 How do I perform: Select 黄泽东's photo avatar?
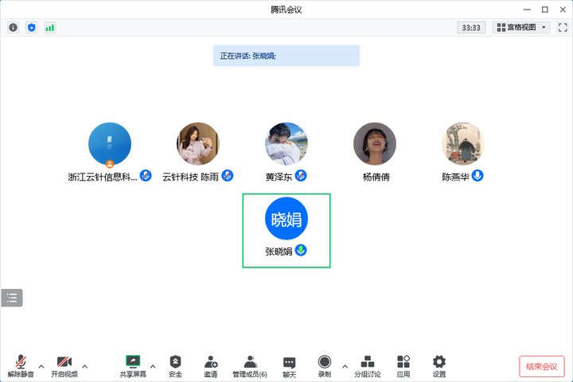[286, 144]
